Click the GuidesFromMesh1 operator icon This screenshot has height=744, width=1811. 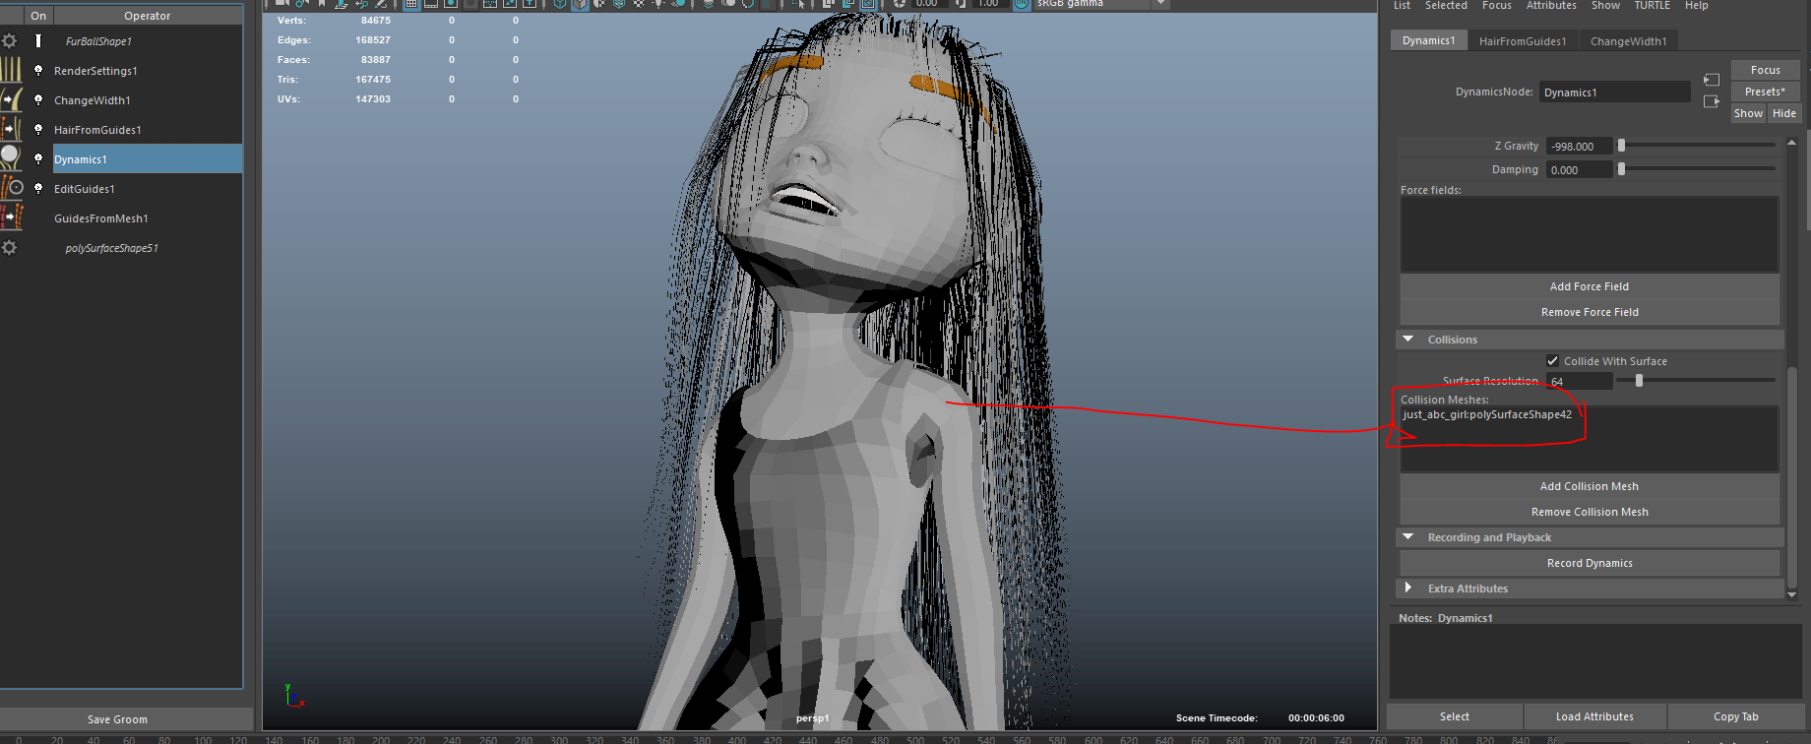(x=11, y=217)
